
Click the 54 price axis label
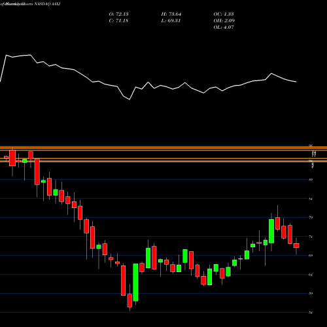pos(311,313)
